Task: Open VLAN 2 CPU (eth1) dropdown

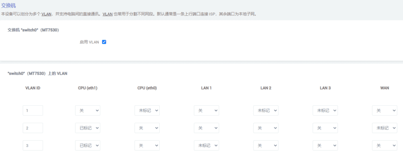Action: pyautogui.click(x=88, y=128)
